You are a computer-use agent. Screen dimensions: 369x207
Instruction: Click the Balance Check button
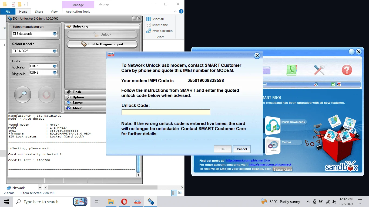[283, 170]
